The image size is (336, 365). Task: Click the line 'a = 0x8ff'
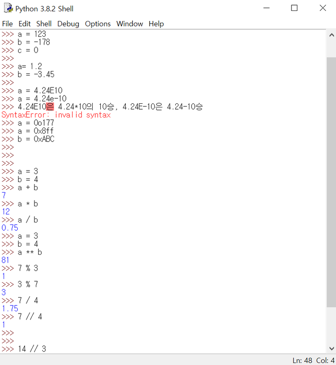[x=36, y=131]
